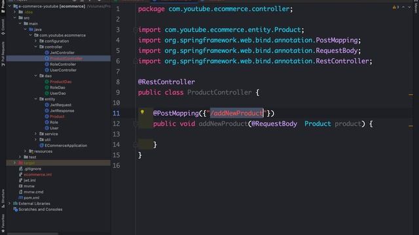The image size is (419, 235).
Task: Click warning stripe mark near line 9
Action: (410, 95)
